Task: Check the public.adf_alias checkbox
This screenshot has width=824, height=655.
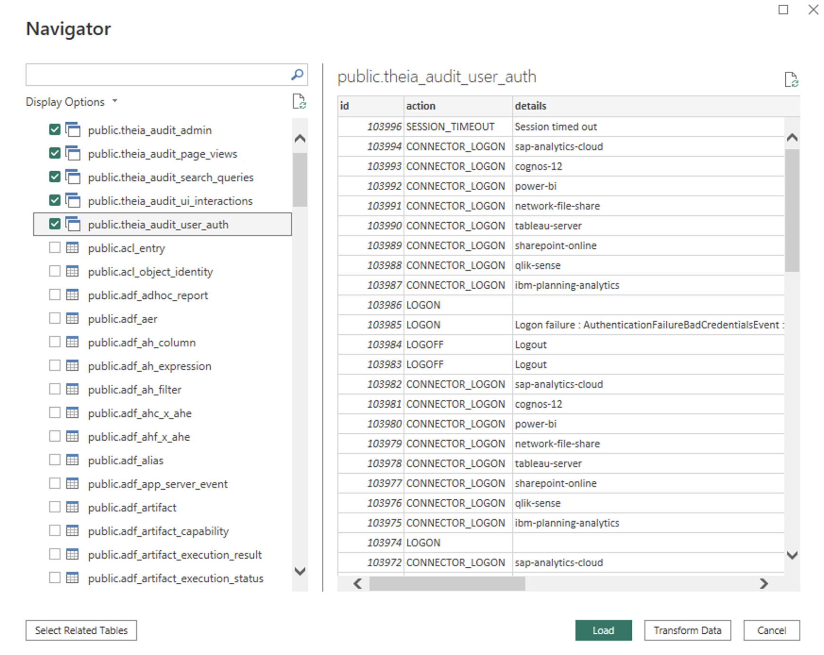Action: pyautogui.click(x=55, y=460)
